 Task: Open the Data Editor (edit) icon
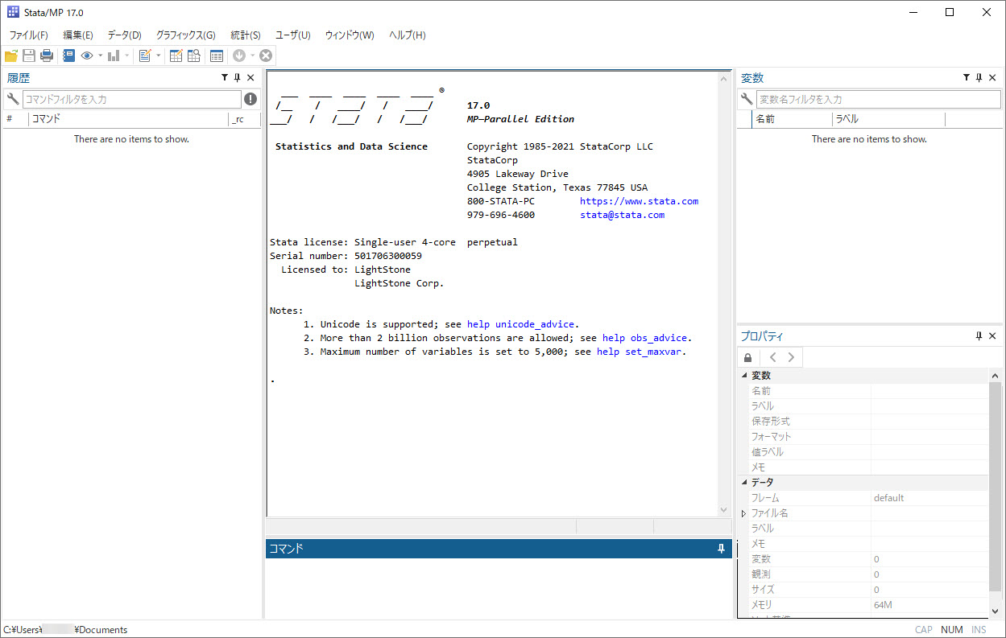tap(176, 56)
